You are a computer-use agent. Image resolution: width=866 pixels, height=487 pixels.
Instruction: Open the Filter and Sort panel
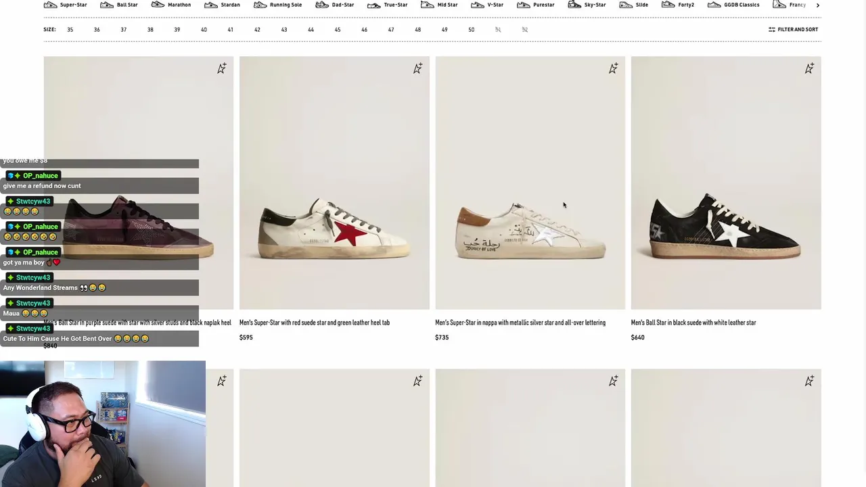(793, 30)
